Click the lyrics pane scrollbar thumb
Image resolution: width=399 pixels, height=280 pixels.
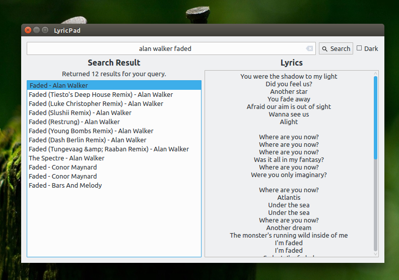coord(375,118)
